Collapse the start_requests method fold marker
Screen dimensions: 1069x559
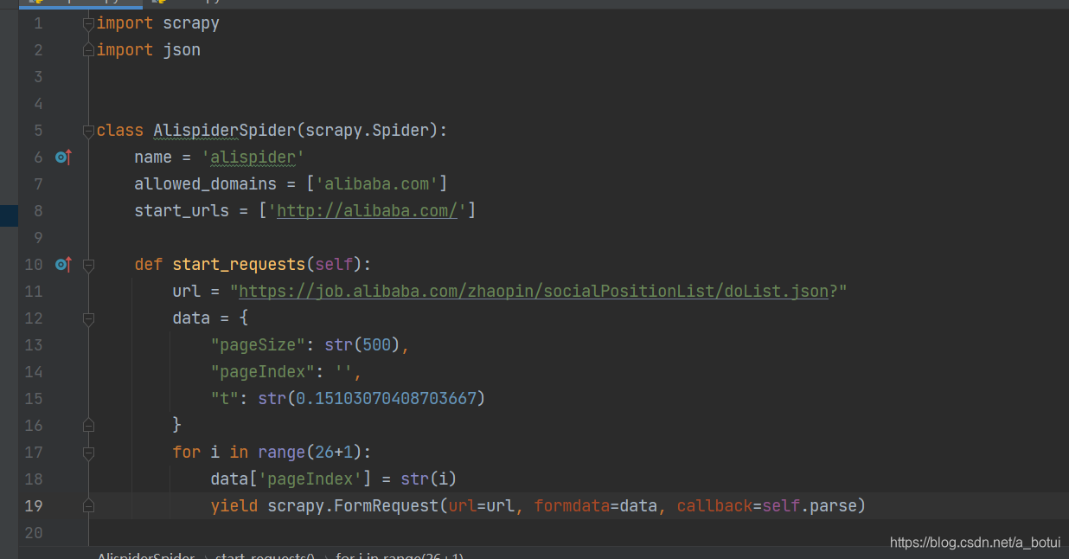click(88, 266)
